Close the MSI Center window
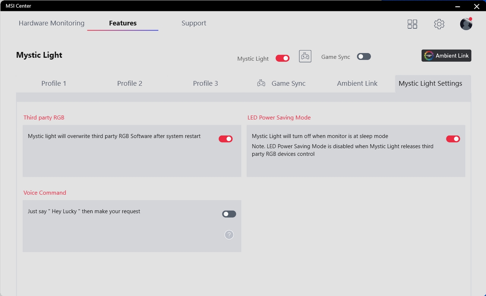 click(x=477, y=6)
